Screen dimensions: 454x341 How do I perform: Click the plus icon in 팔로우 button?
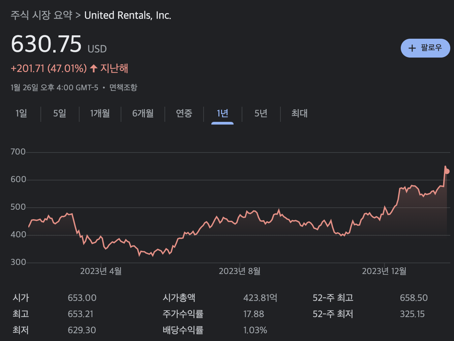[x=412, y=48]
